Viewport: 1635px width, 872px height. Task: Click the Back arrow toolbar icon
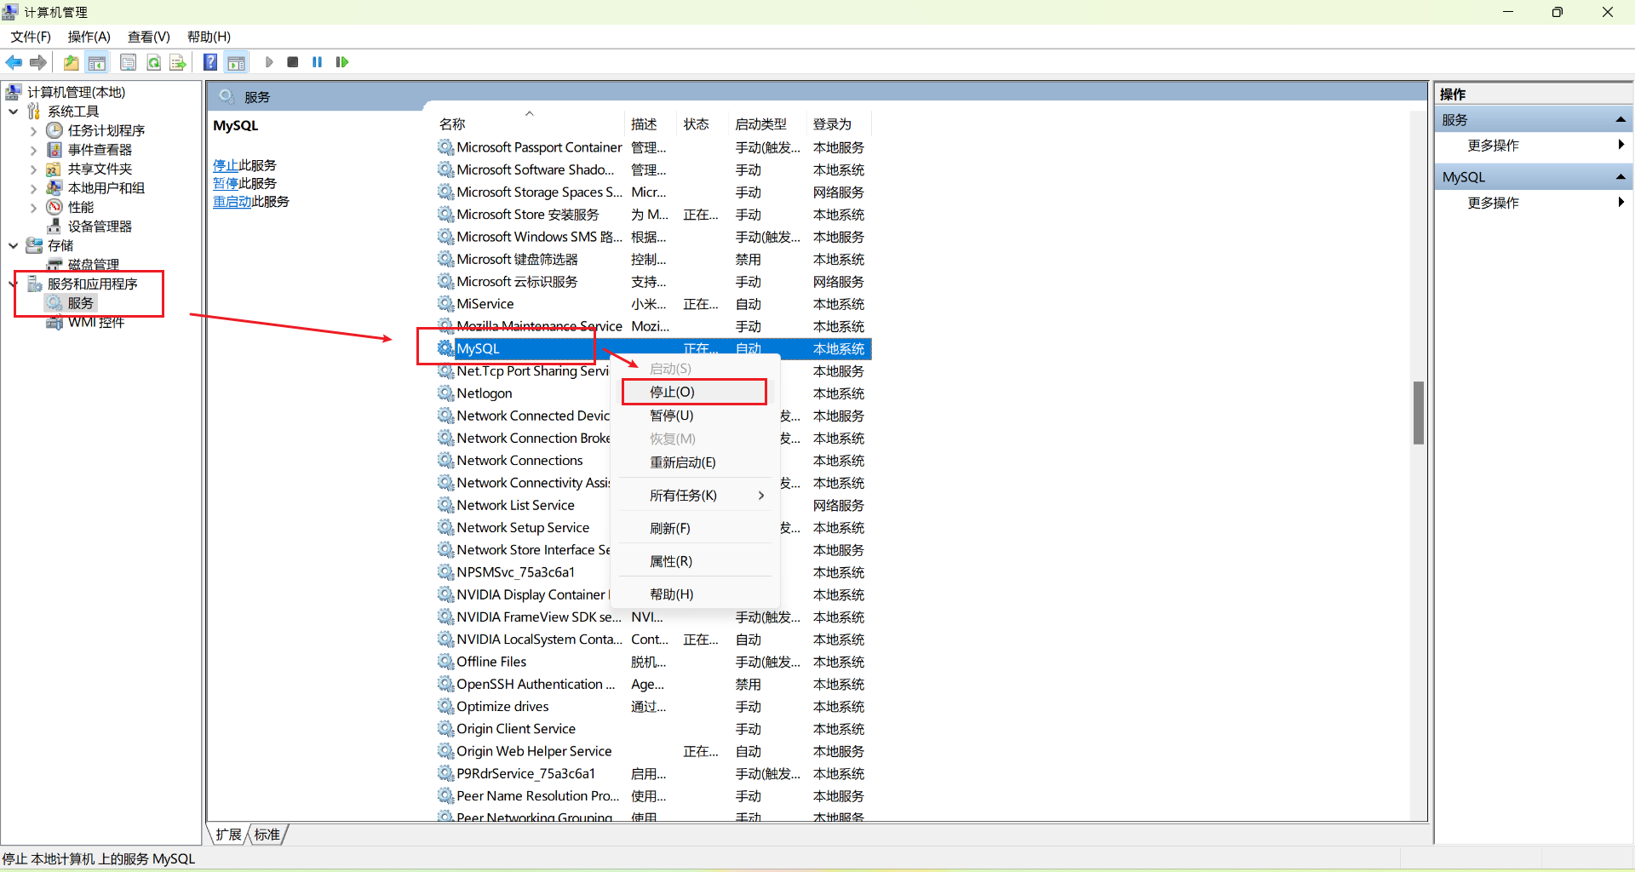[14, 62]
